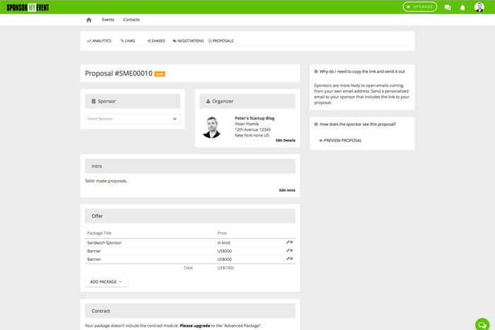This screenshot has height=330, width=495.
Task: Edit the Sandwich Sponsor package with pencil icon
Action: point(288,242)
